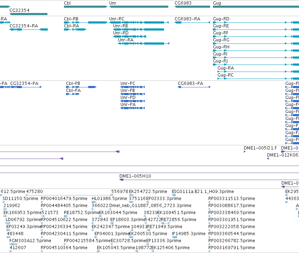Open the EK242347.5prime EST
The image size is (299, 253).
pos(93,230)
